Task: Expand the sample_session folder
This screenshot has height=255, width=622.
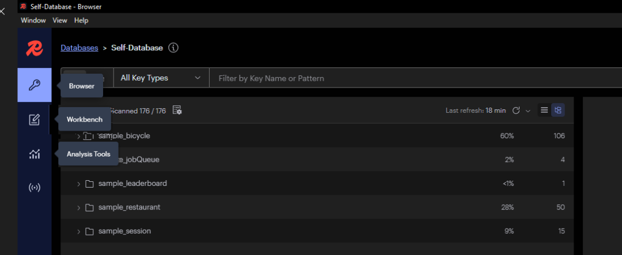Action: click(x=79, y=231)
